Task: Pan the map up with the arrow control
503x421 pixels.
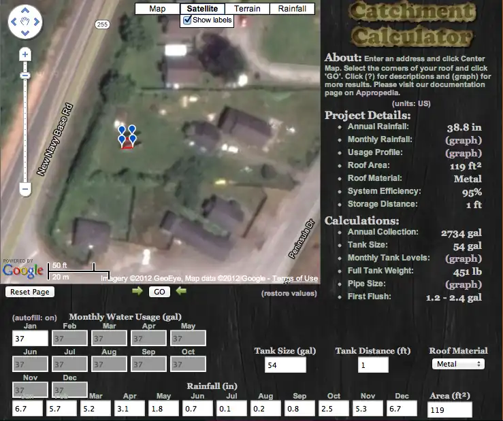Action: click(x=25, y=12)
